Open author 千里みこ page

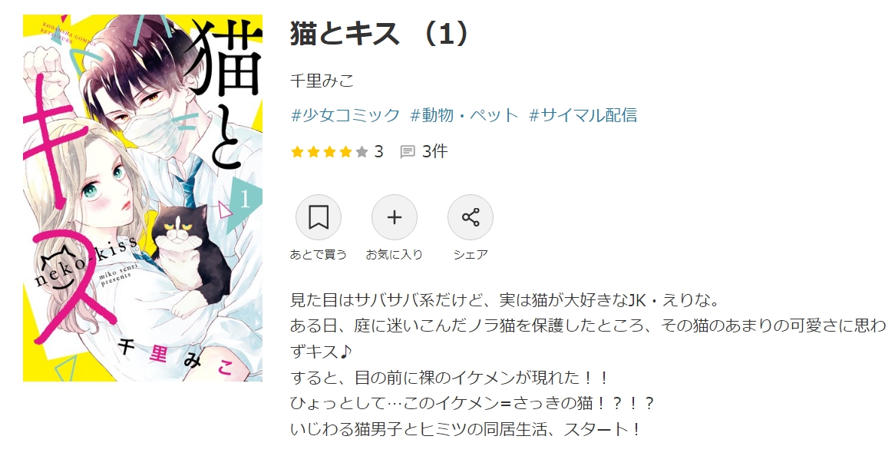tap(322, 81)
